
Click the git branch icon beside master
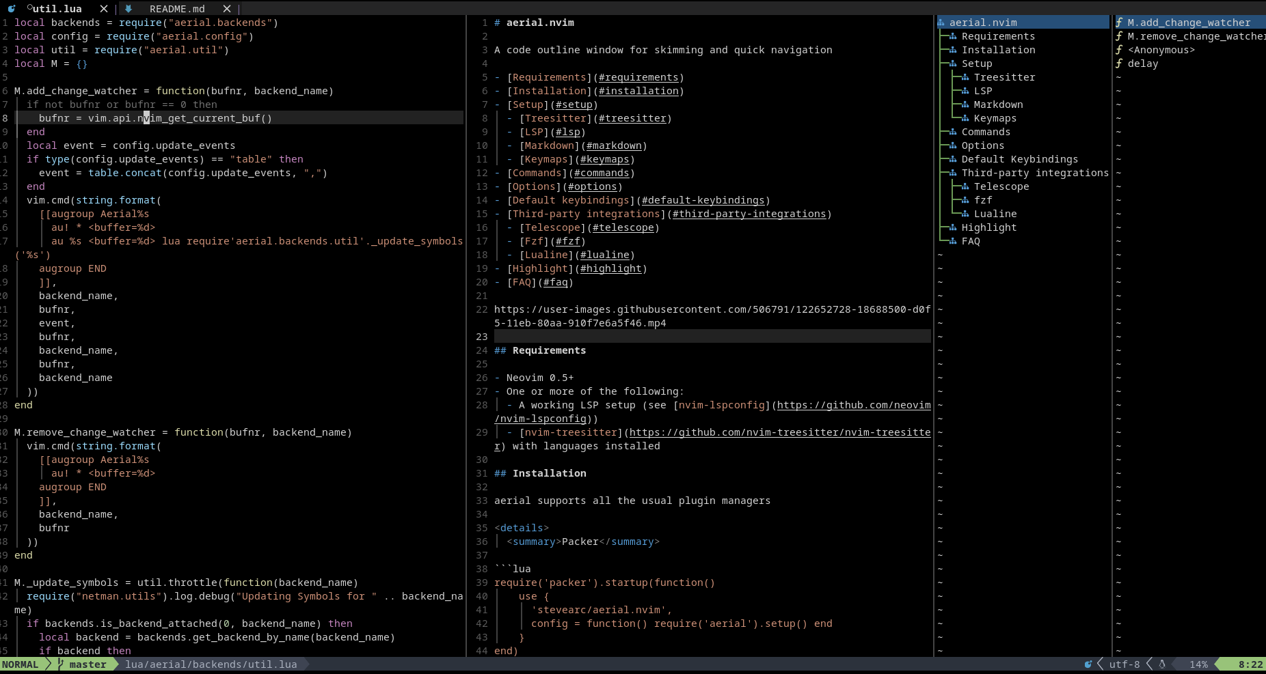coord(59,664)
